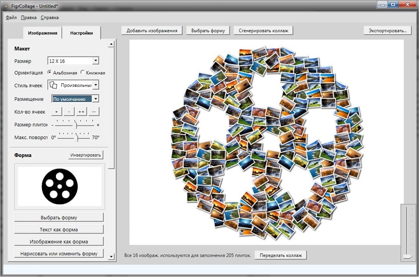This screenshot has height=277, width=419.
Task: Click the single minus cell count button
Action: pyautogui.click(x=69, y=112)
